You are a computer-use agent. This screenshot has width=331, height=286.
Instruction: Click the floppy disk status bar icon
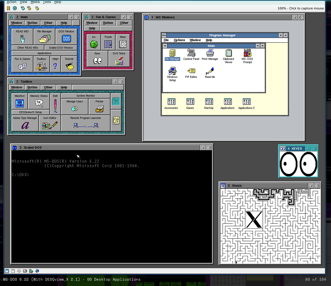point(7,271)
